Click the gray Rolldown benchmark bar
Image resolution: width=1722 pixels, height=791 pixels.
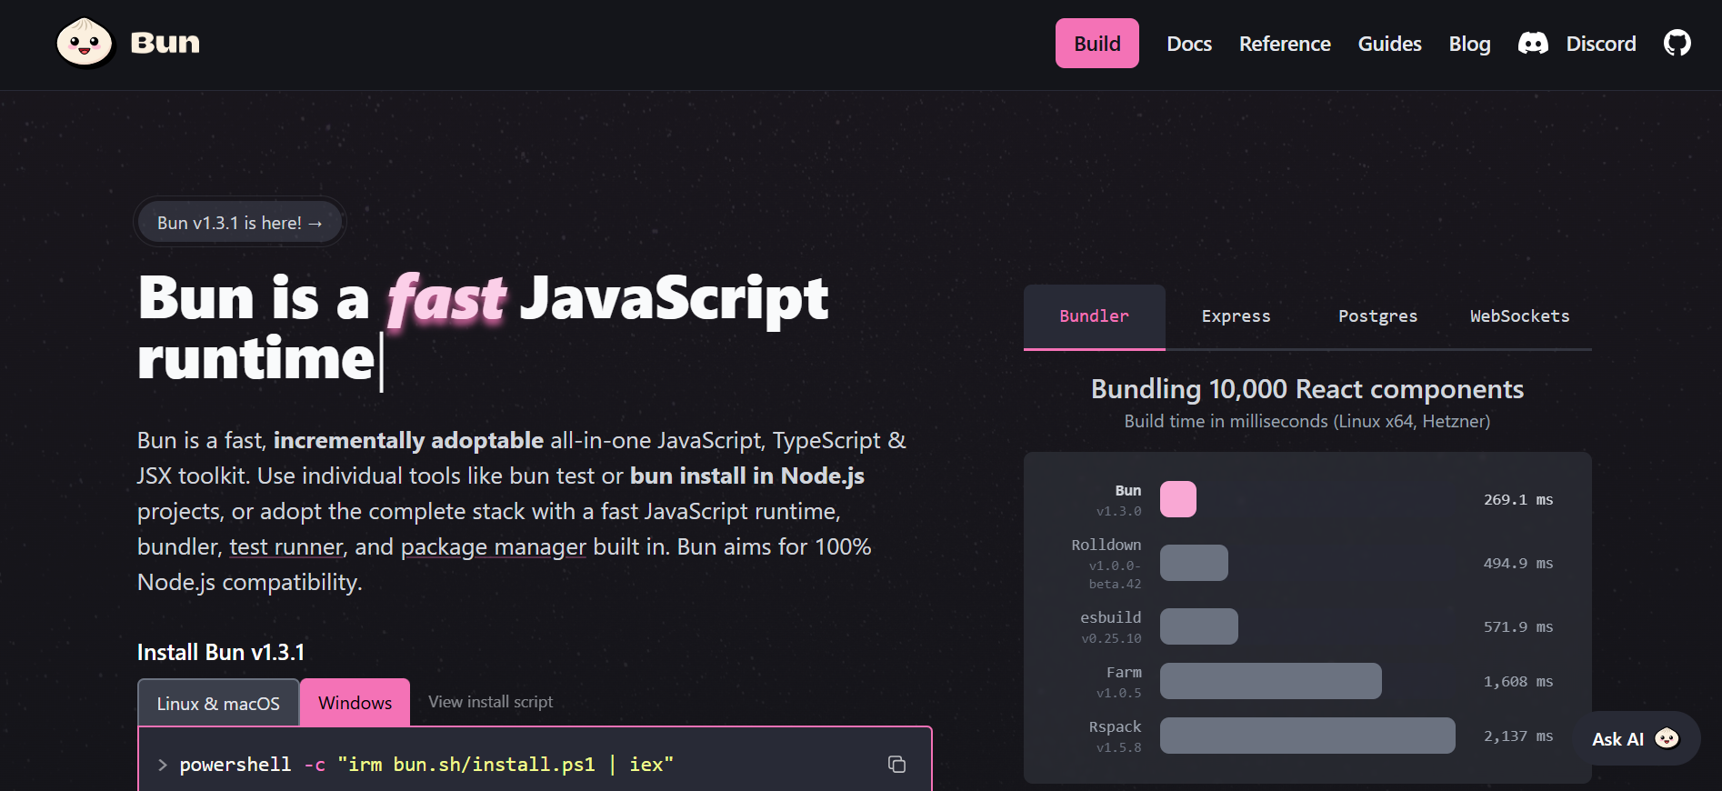[1194, 563]
